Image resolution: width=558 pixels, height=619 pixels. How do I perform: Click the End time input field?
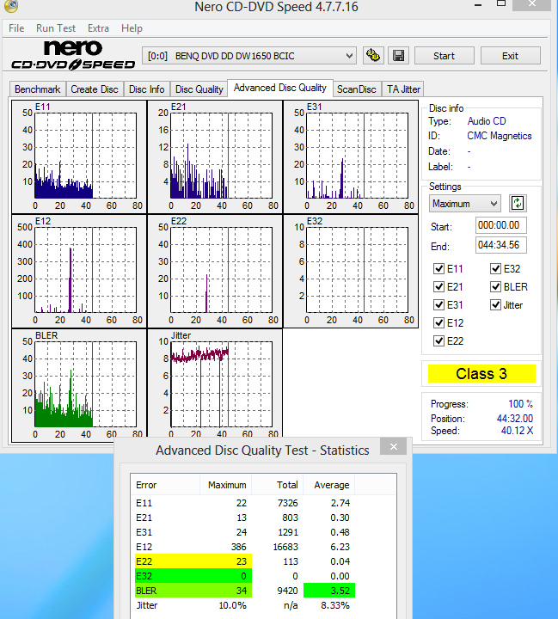click(x=500, y=245)
